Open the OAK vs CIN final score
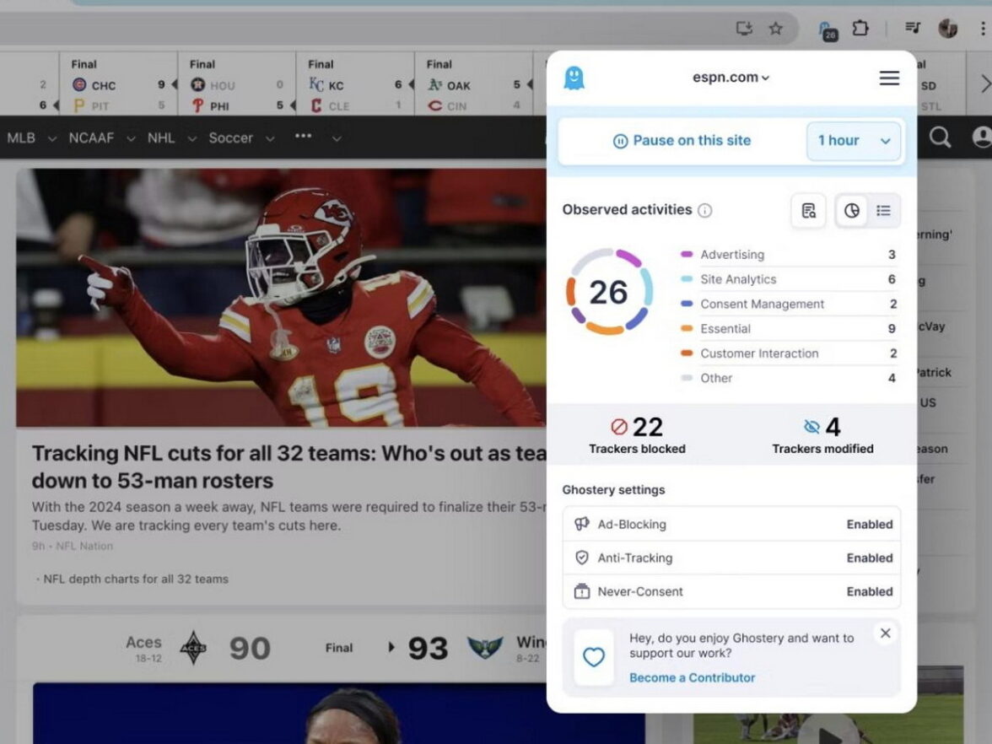 click(474, 84)
